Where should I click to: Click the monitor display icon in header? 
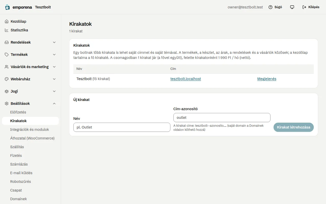click(x=292, y=7)
